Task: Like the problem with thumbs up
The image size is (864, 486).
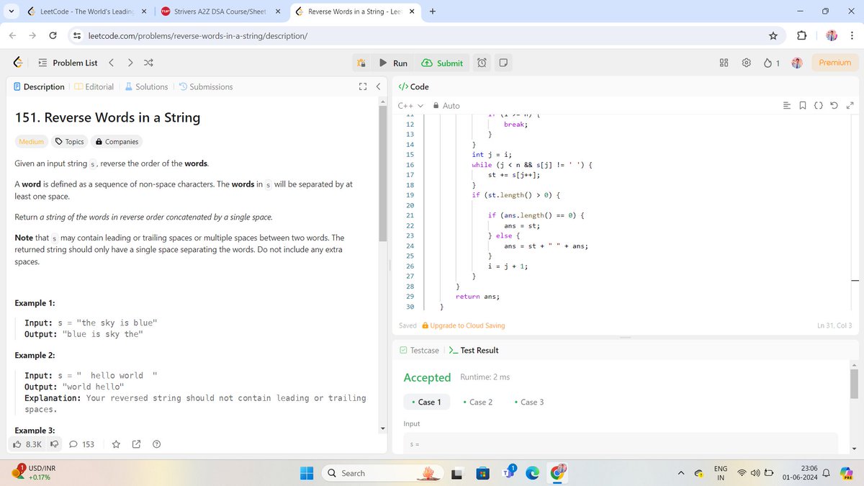Action: pos(28,444)
